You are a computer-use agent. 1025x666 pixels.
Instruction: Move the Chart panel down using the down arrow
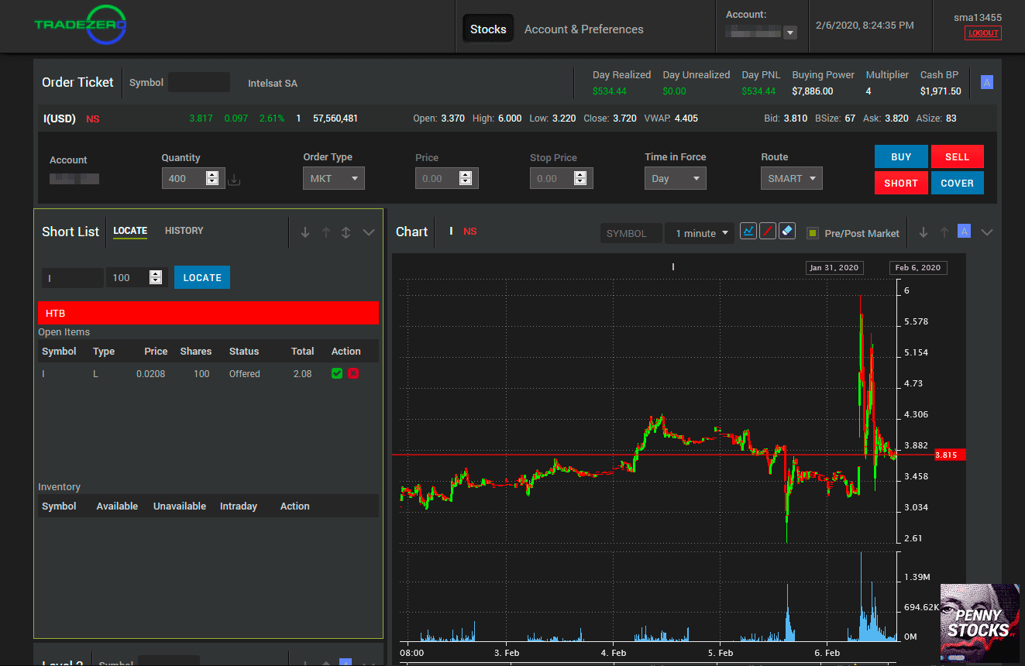click(923, 231)
